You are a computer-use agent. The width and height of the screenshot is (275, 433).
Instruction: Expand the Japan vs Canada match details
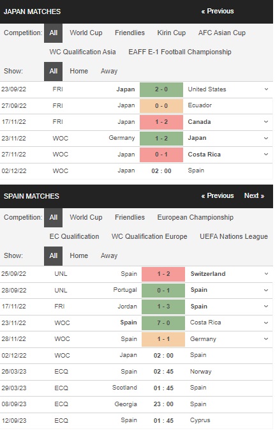tap(266, 122)
